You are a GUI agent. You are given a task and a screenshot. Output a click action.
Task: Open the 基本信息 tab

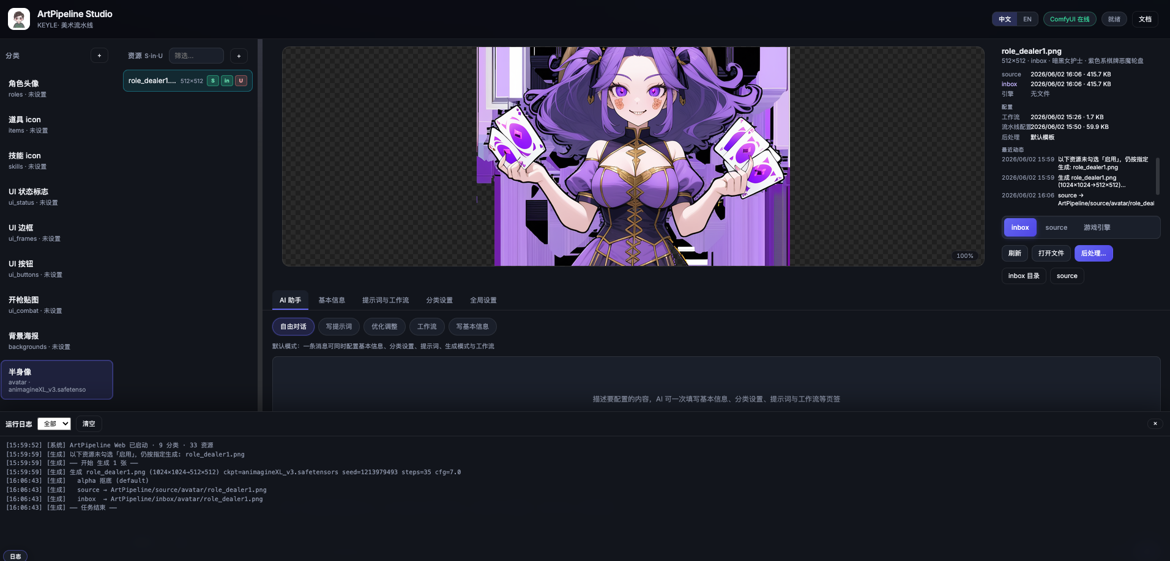click(332, 300)
